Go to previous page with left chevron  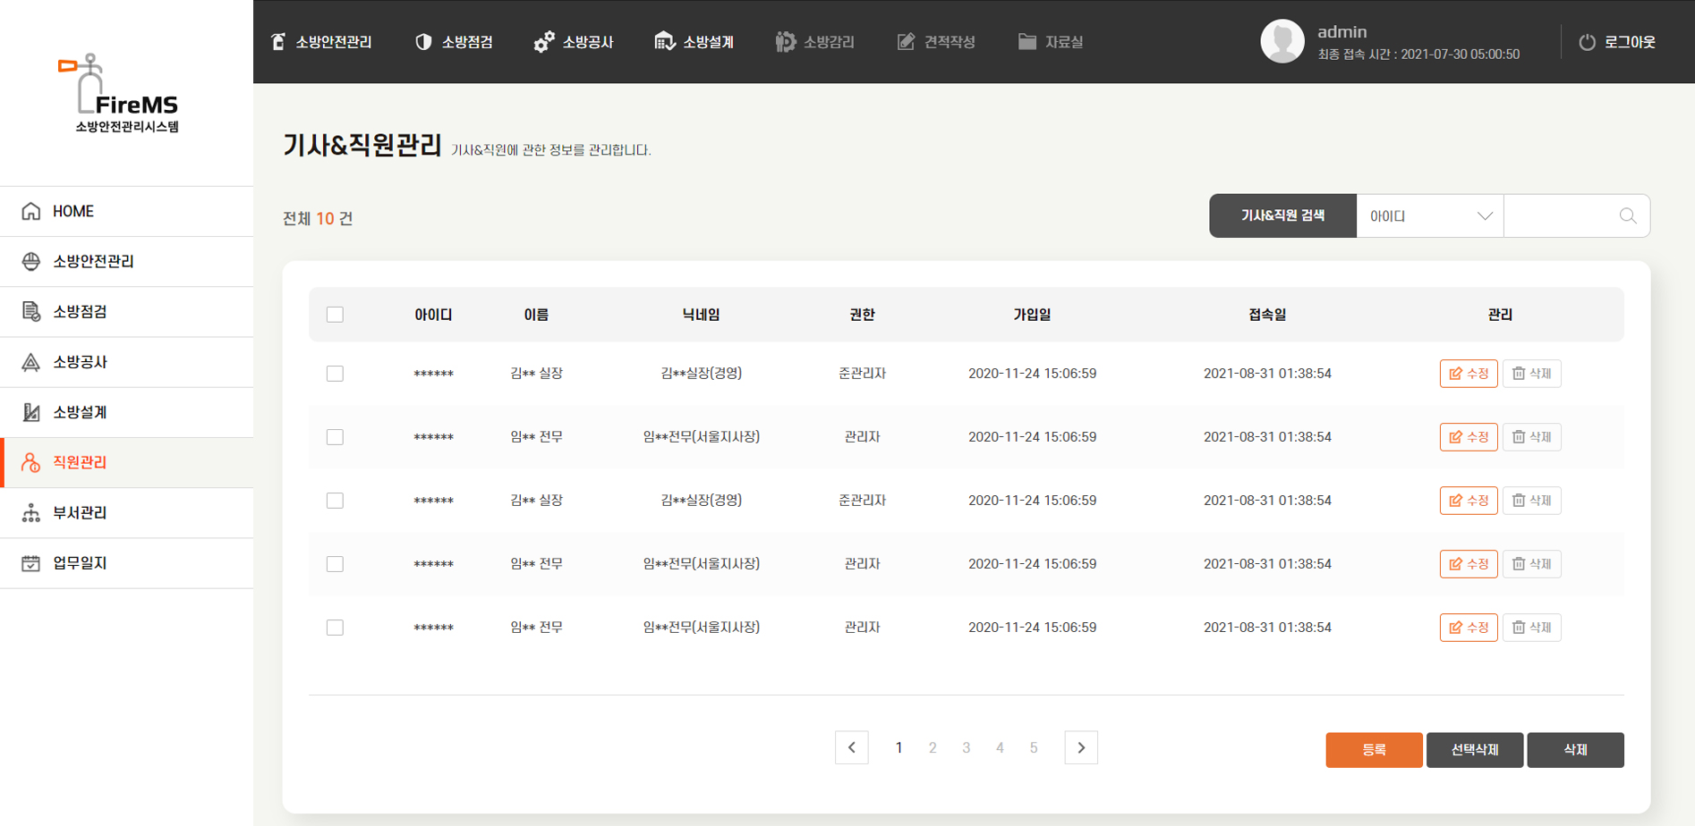point(851,747)
